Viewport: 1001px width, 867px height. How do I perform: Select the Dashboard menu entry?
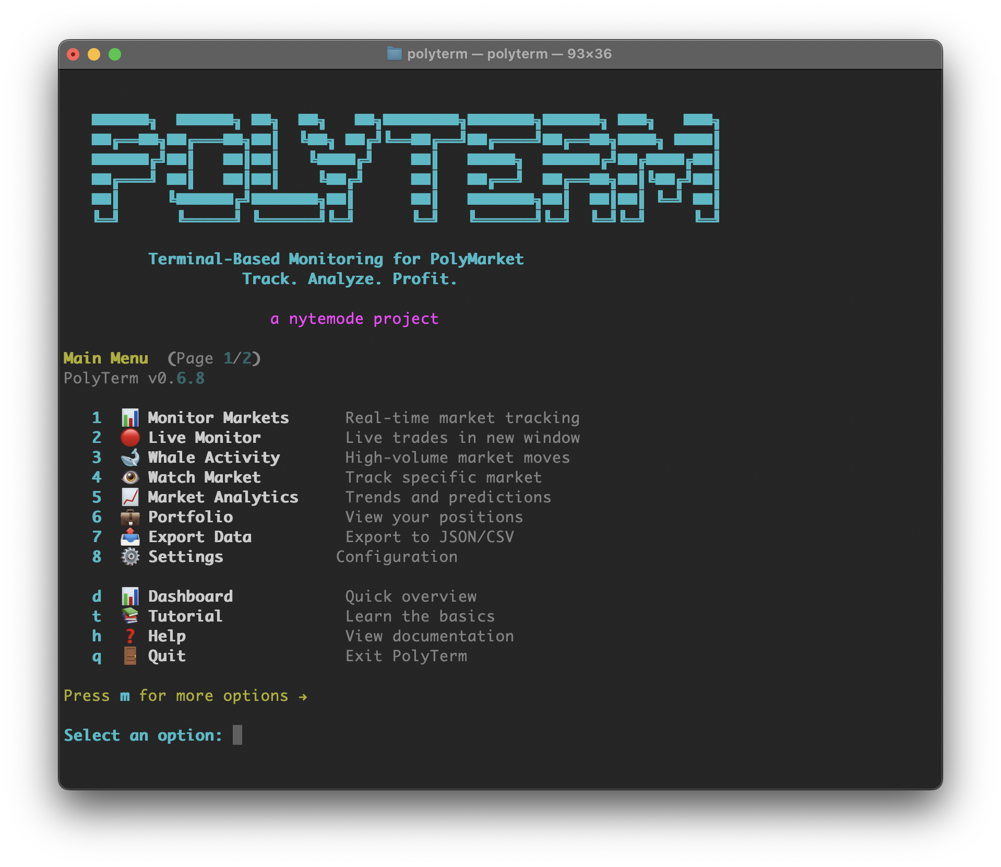[x=190, y=596]
